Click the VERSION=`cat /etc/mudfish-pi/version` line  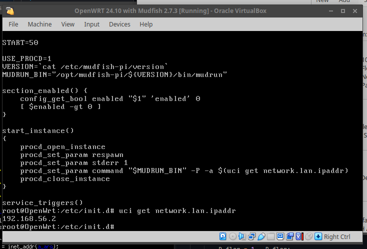click(x=85, y=66)
